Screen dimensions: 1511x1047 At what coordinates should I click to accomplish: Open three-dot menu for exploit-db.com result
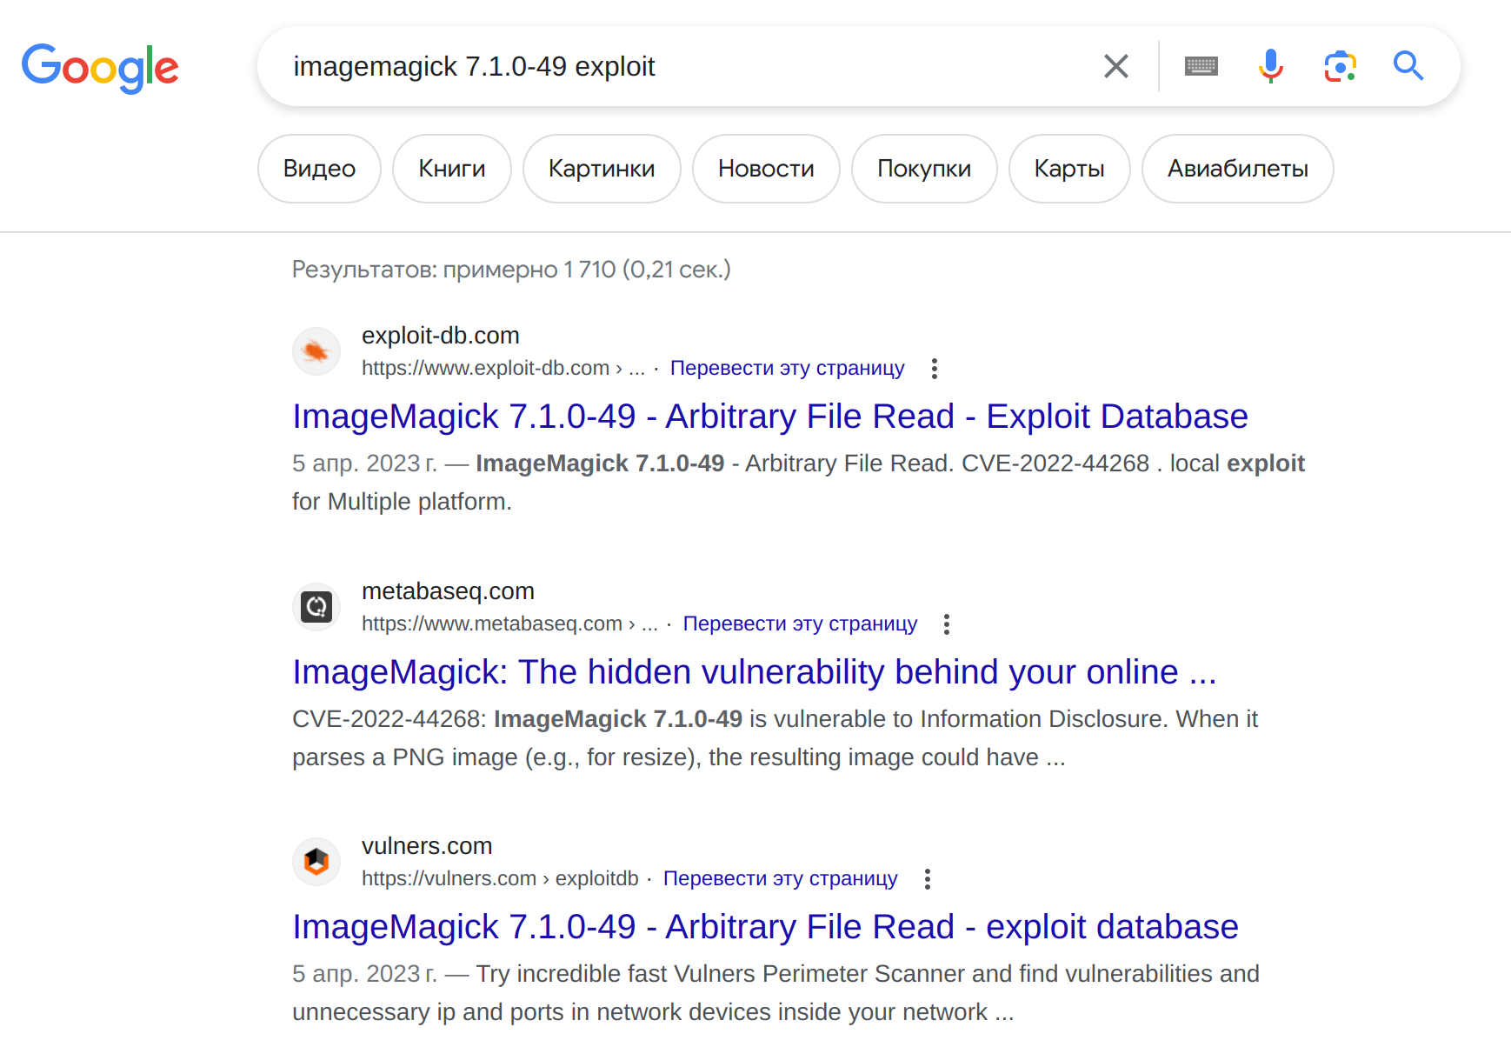(x=935, y=369)
